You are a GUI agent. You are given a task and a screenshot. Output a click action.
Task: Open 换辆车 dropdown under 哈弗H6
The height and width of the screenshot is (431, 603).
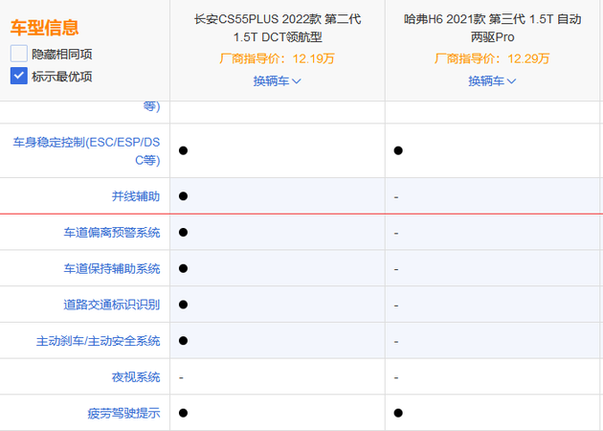point(492,80)
